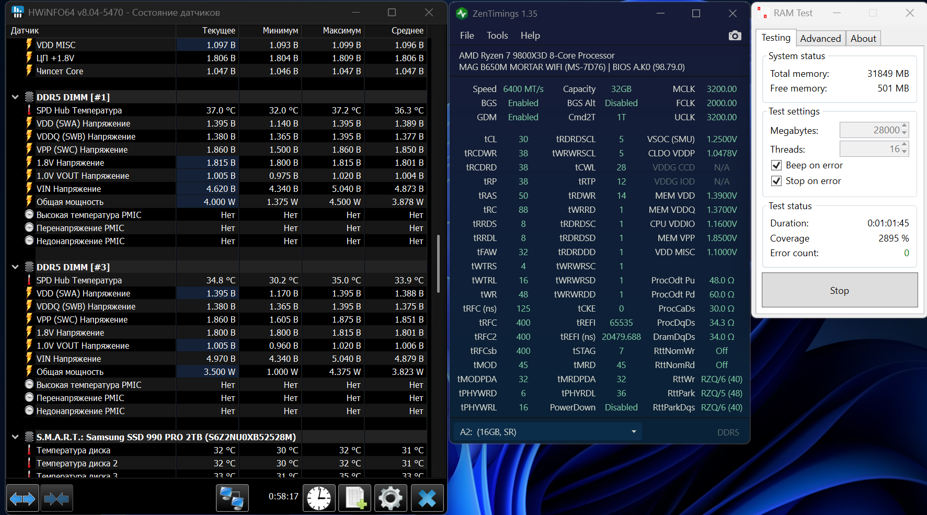Close sensors with the blue X icon
The image size is (927, 515).
[427, 498]
